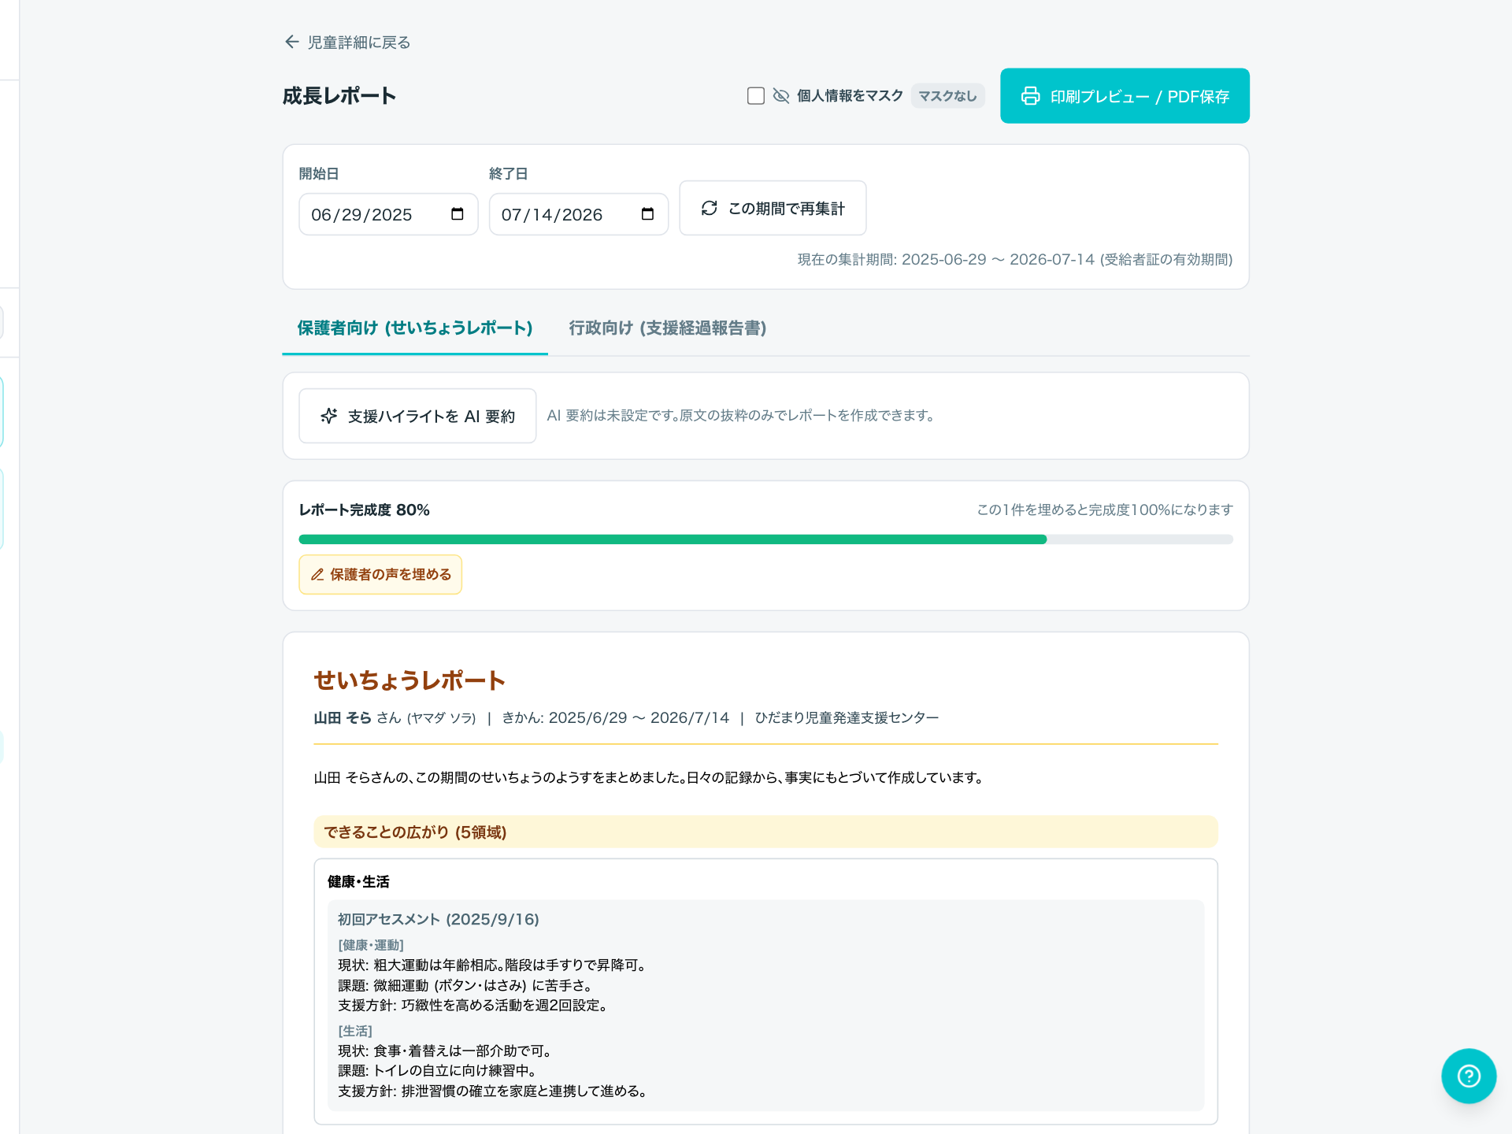
Task: Click 初回アセスメント (2025/9/16) entry title
Action: tap(439, 920)
